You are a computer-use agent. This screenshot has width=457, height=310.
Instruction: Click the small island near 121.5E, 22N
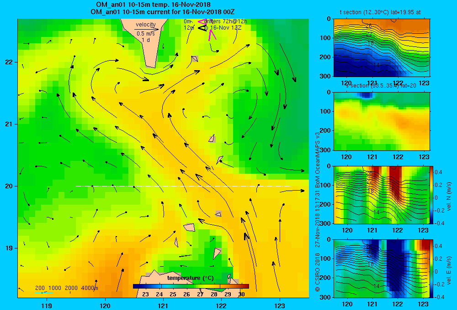coord(195,59)
